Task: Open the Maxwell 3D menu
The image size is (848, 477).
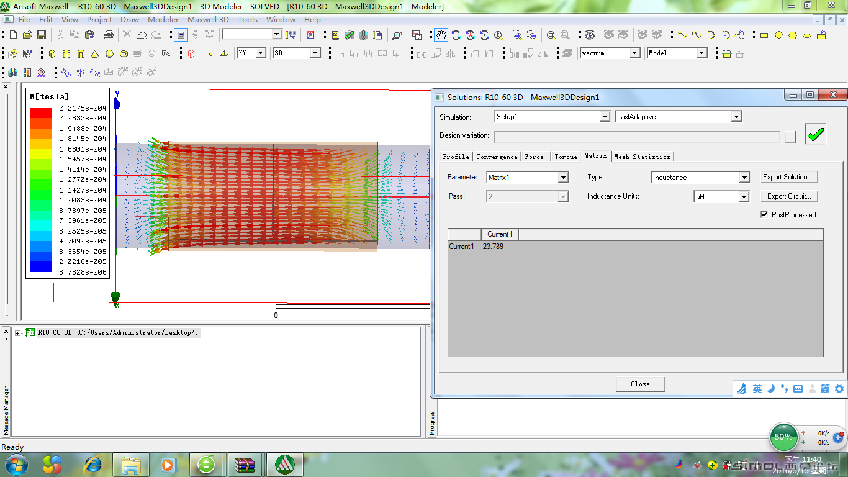Action: point(208,19)
